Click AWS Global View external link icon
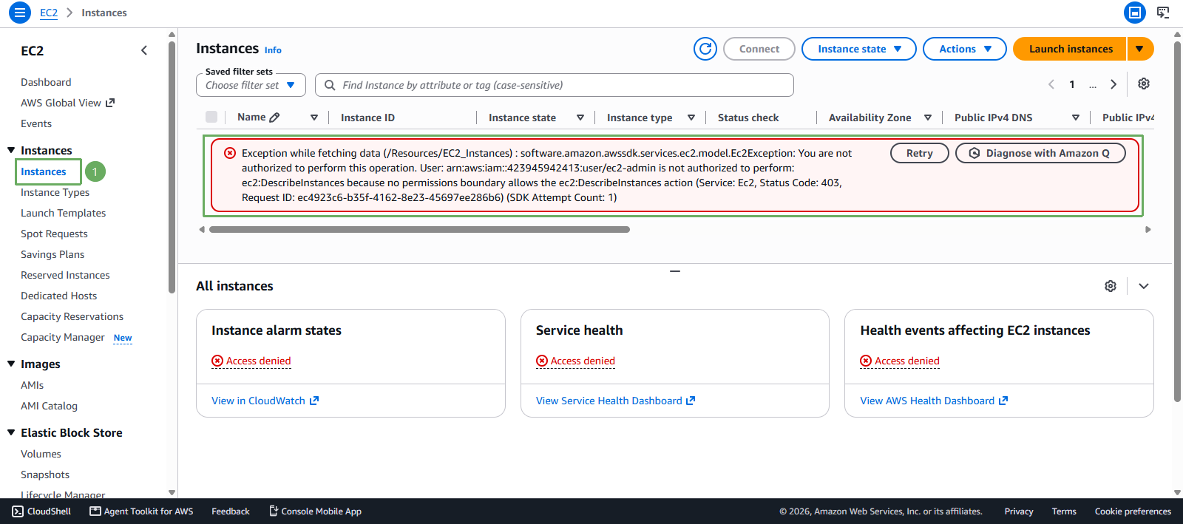 [110, 103]
